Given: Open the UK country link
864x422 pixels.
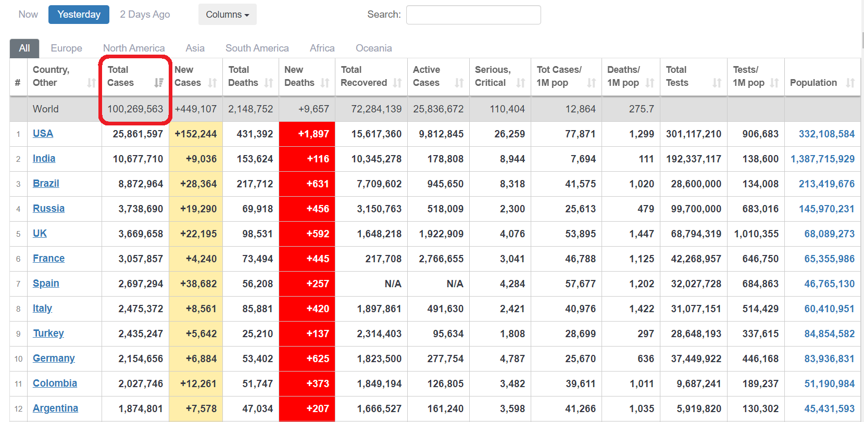Looking at the screenshot, I should point(40,234).
